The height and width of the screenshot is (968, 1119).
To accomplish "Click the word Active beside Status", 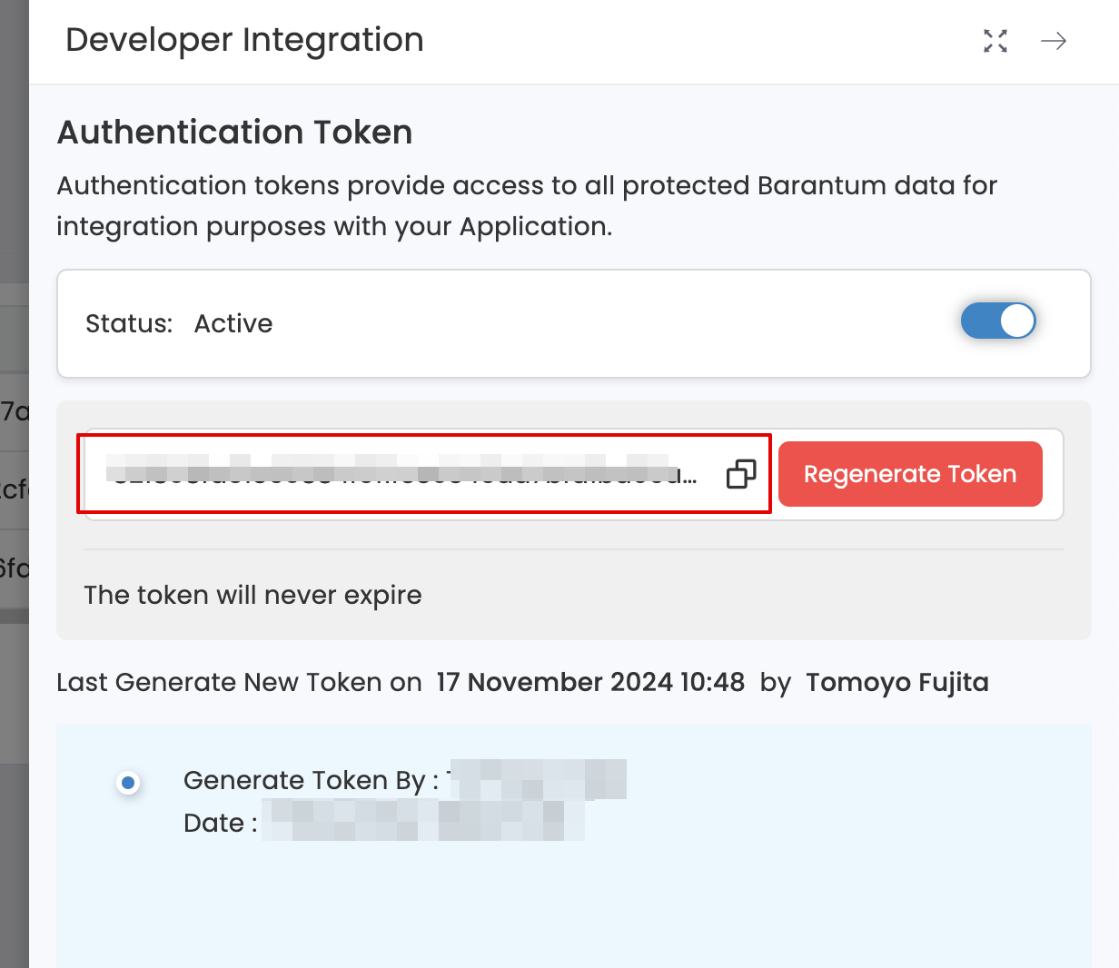I will coord(233,324).
